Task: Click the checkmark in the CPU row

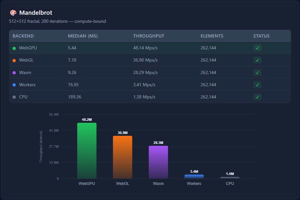Action: (257, 97)
